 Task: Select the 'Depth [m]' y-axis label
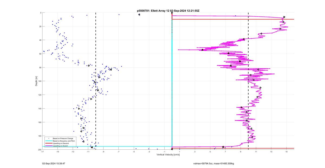coord(36,81)
